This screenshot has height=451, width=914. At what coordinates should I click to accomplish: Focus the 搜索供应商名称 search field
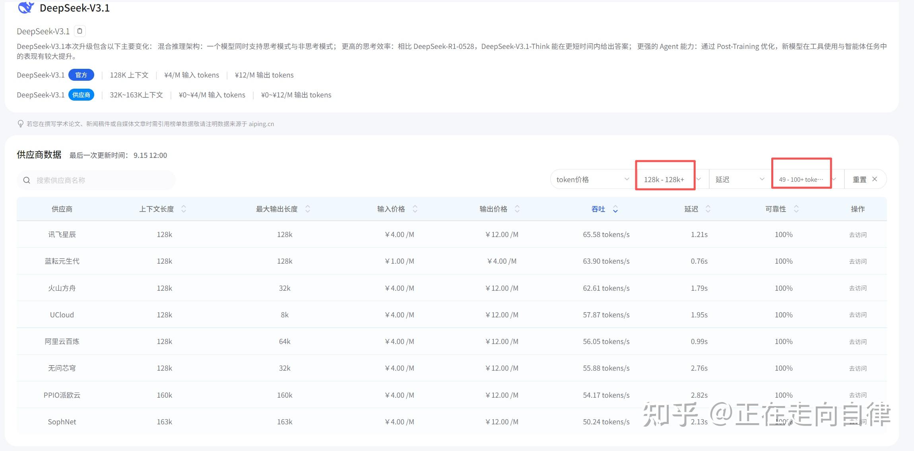pos(96,180)
